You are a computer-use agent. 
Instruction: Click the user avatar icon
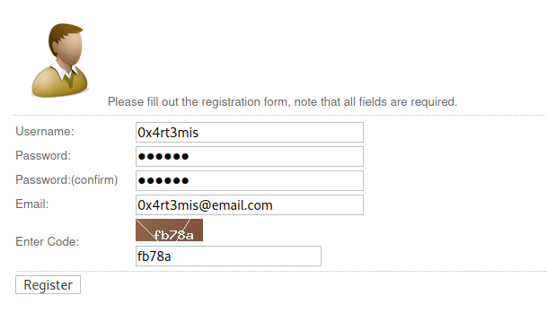pyautogui.click(x=59, y=60)
